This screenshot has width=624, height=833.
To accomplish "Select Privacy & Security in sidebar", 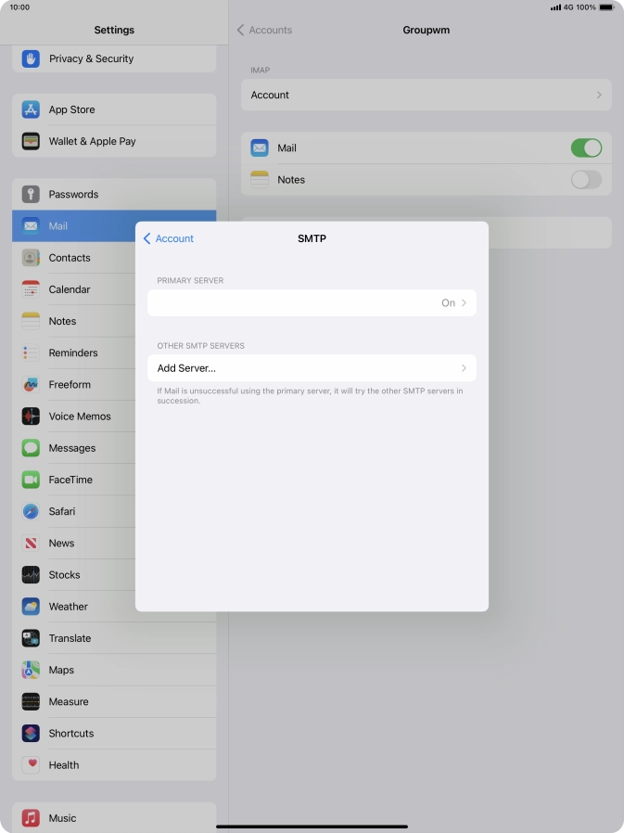I will (x=91, y=58).
